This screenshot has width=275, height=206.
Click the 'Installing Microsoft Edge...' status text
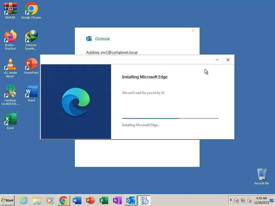tap(141, 125)
